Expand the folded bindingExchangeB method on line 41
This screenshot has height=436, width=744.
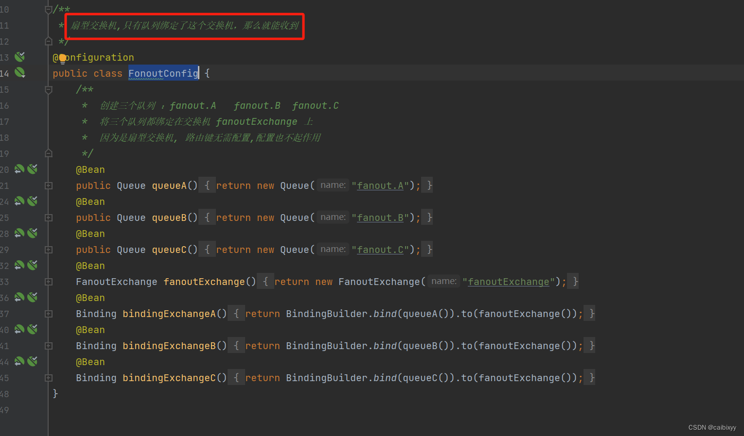coord(49,346)
